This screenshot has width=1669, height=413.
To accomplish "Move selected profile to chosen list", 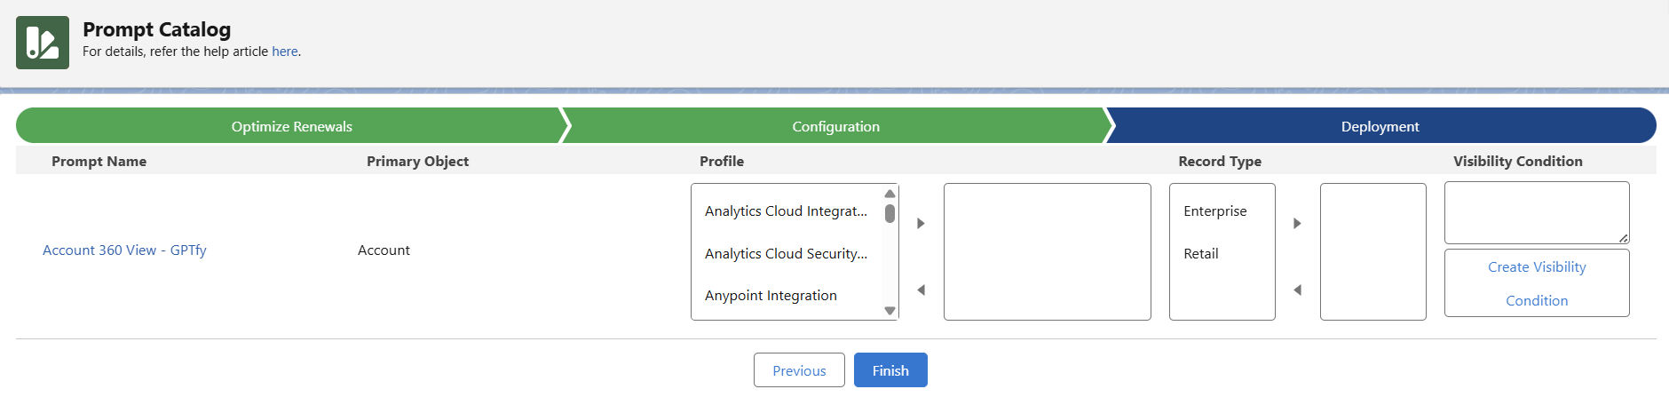I will 921,223.
